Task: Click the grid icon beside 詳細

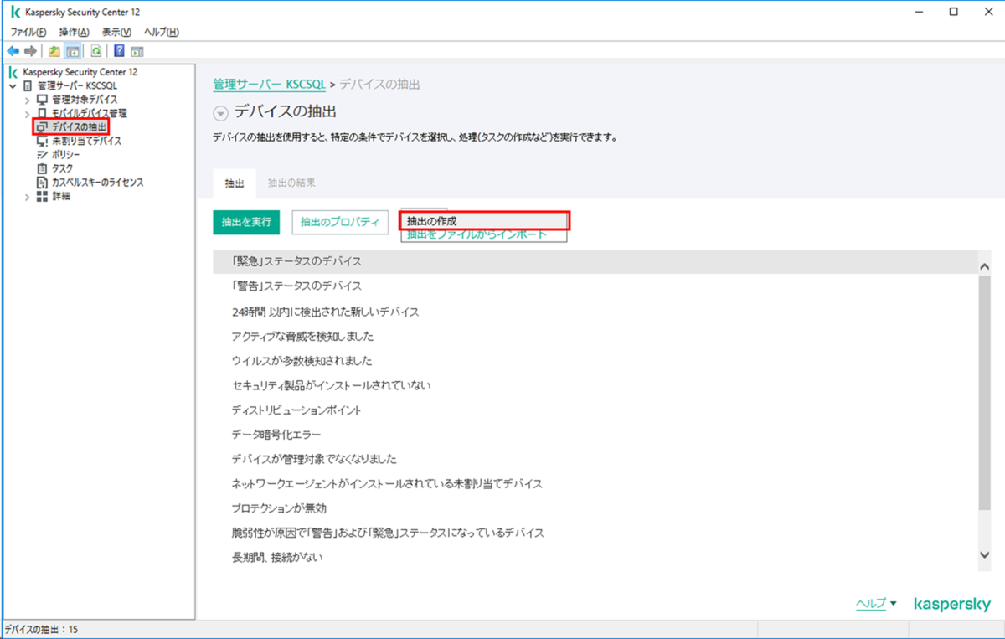Action: point(42,196)
